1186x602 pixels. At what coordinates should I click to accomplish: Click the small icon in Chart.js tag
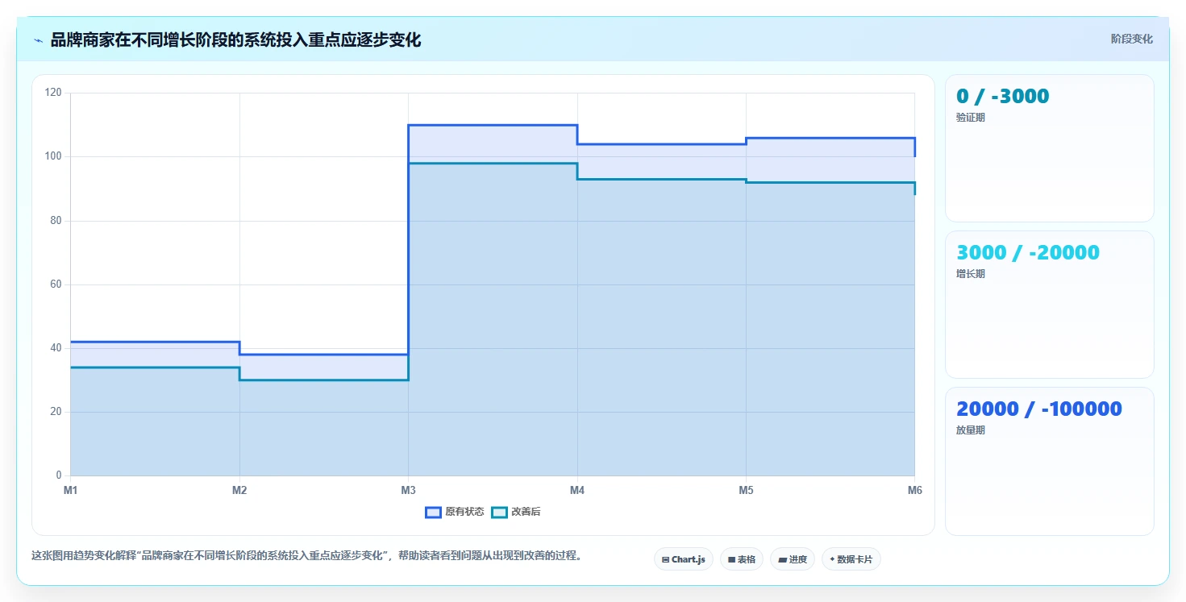665,559
